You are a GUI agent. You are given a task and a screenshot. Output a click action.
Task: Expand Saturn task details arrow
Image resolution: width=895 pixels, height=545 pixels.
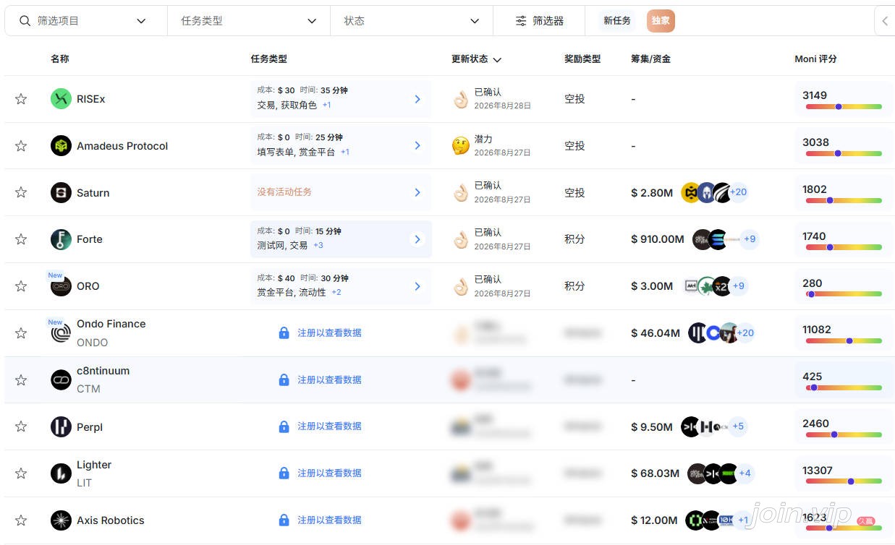pos(417,192)
